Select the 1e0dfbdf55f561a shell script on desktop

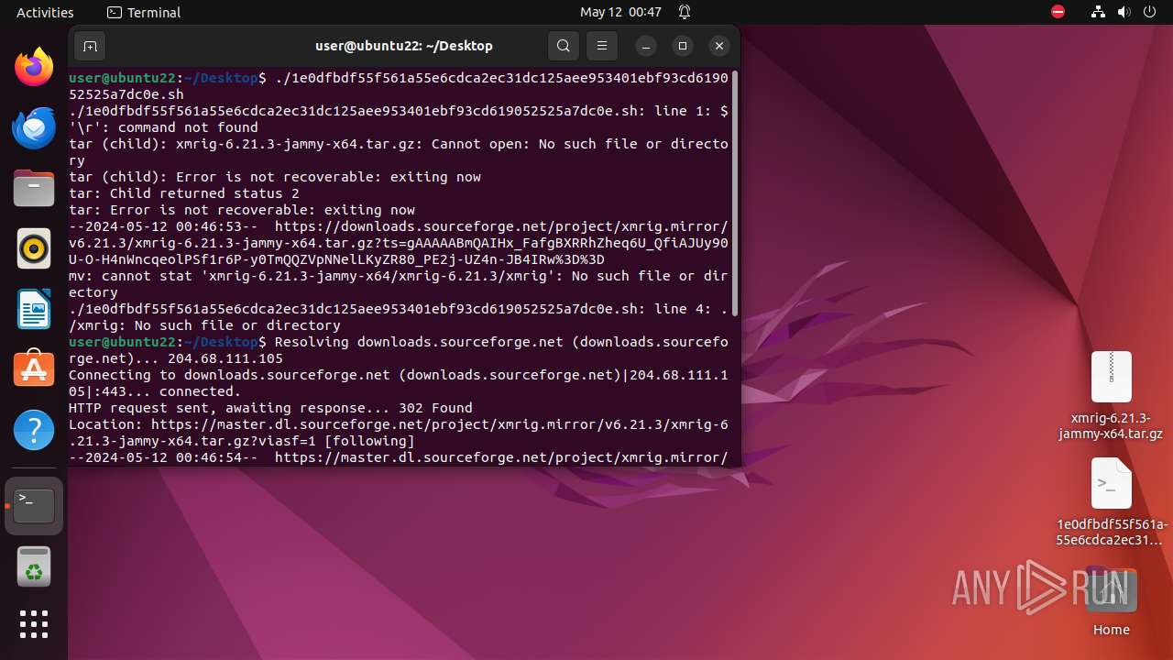tap(1111, 501)
